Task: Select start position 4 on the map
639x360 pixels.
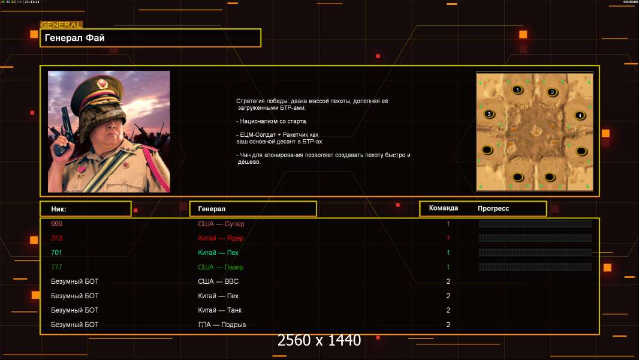Action: coord(580,115)
